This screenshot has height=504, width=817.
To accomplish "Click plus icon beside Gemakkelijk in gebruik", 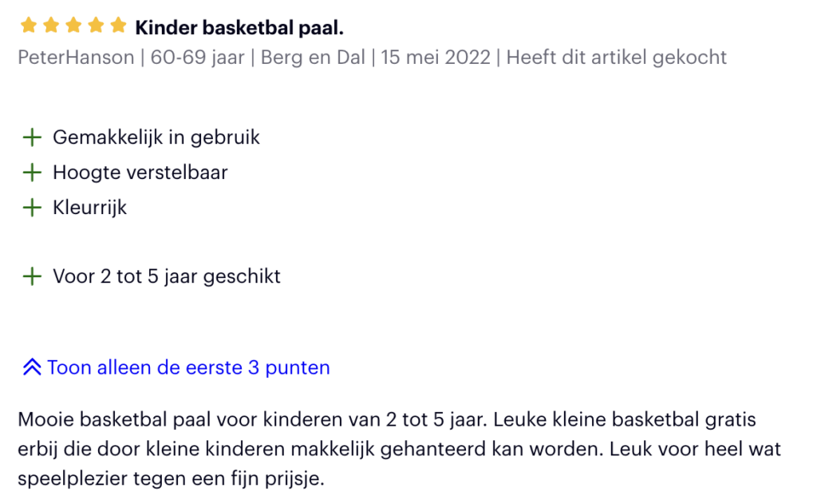I will 32,137.
